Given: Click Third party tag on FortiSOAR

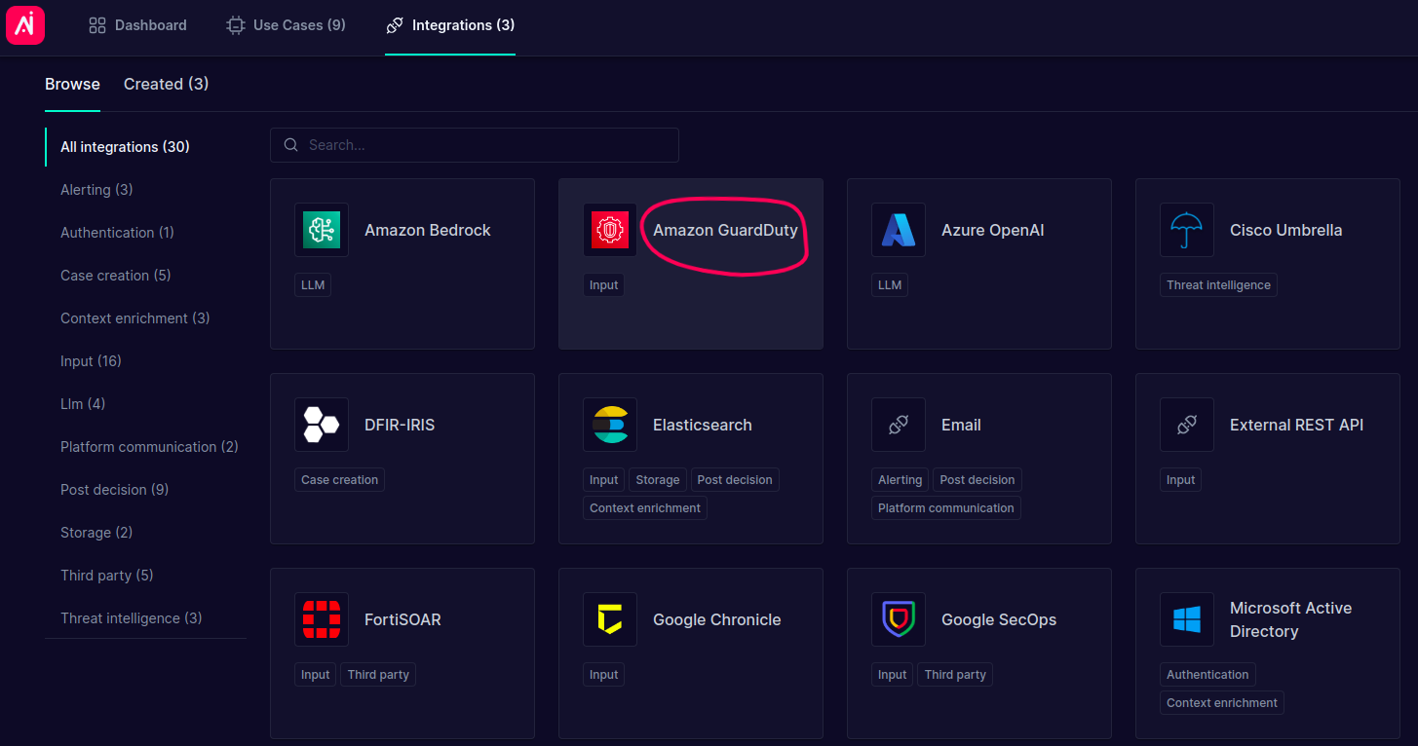Looking at the screenshot, I should click(x=378, y=675).
